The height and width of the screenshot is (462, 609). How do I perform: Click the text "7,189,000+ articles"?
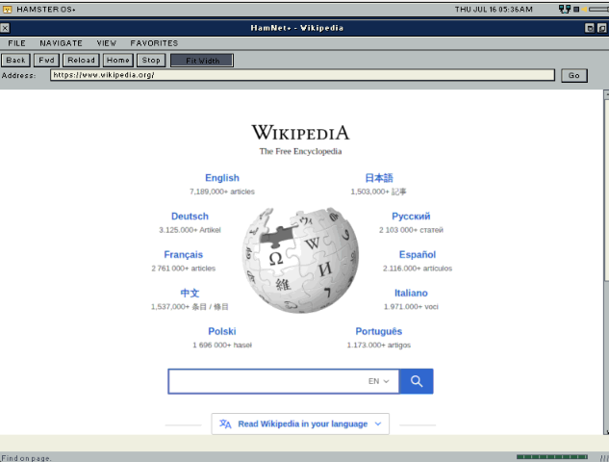222,192
